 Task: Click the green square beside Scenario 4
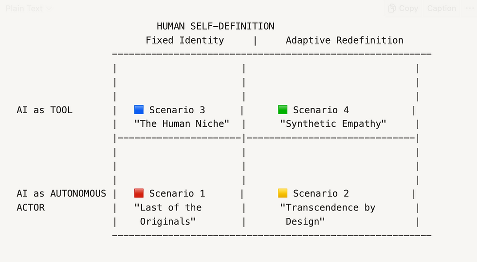click(x=283, y=110)
